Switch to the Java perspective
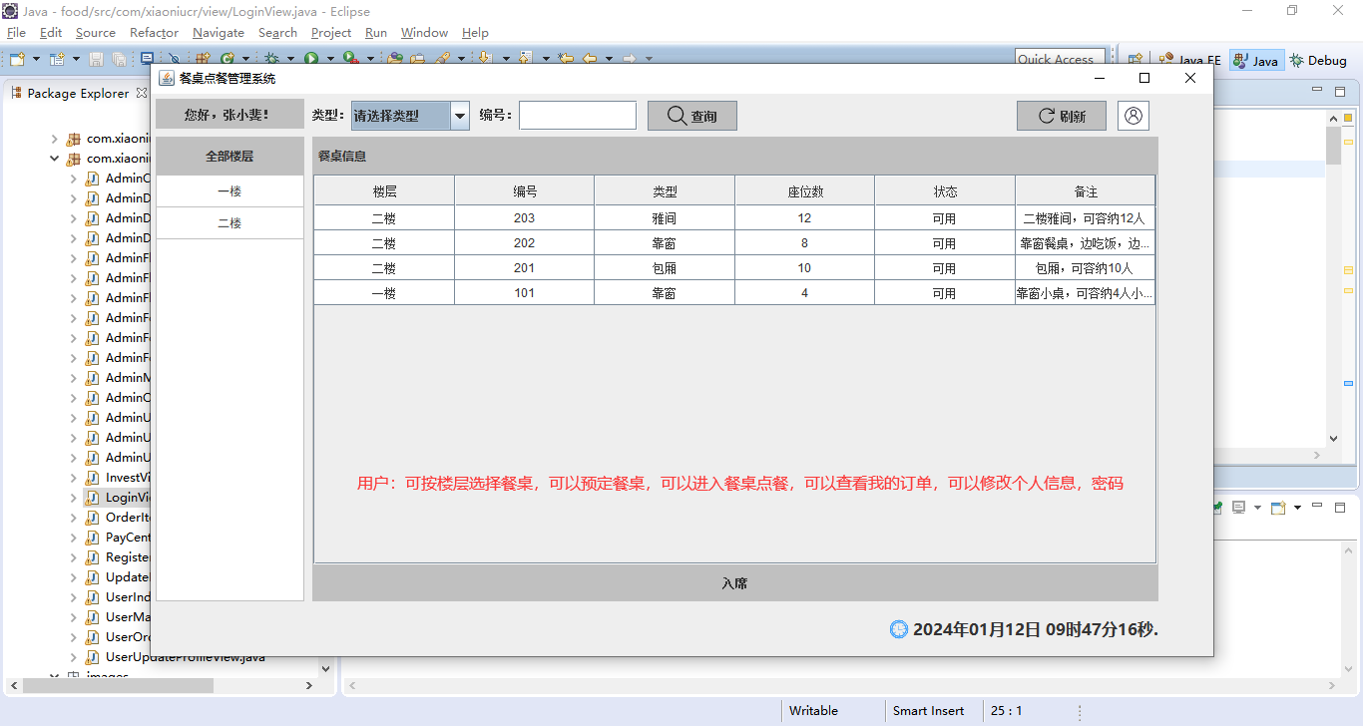1363x726 pixels. pos(1255,60)
